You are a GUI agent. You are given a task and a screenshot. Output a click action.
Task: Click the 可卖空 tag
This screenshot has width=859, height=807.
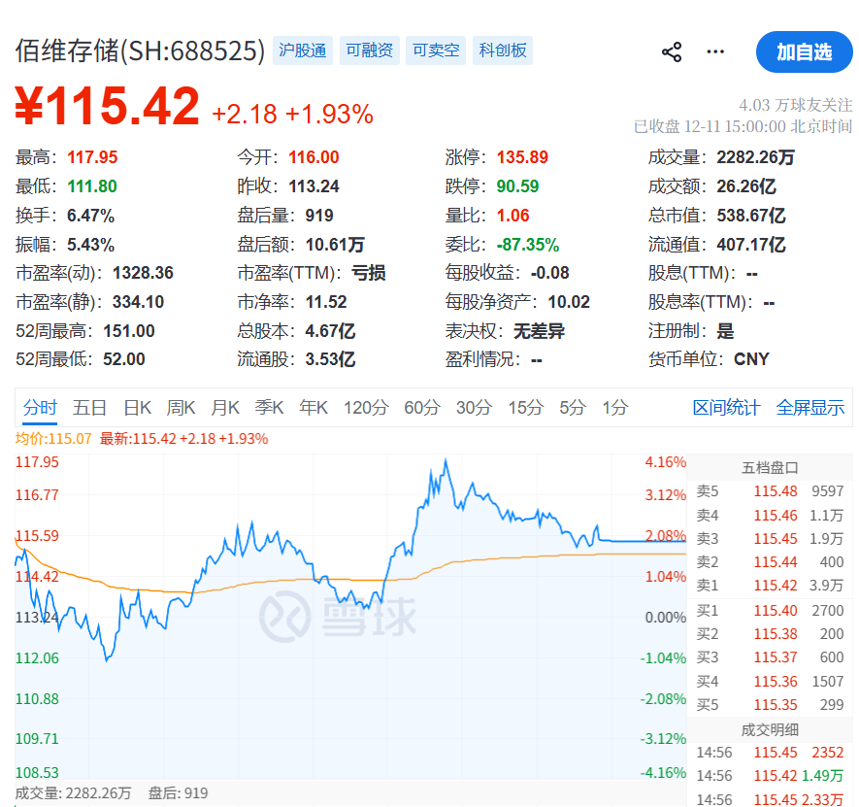[x=436, y=50]
